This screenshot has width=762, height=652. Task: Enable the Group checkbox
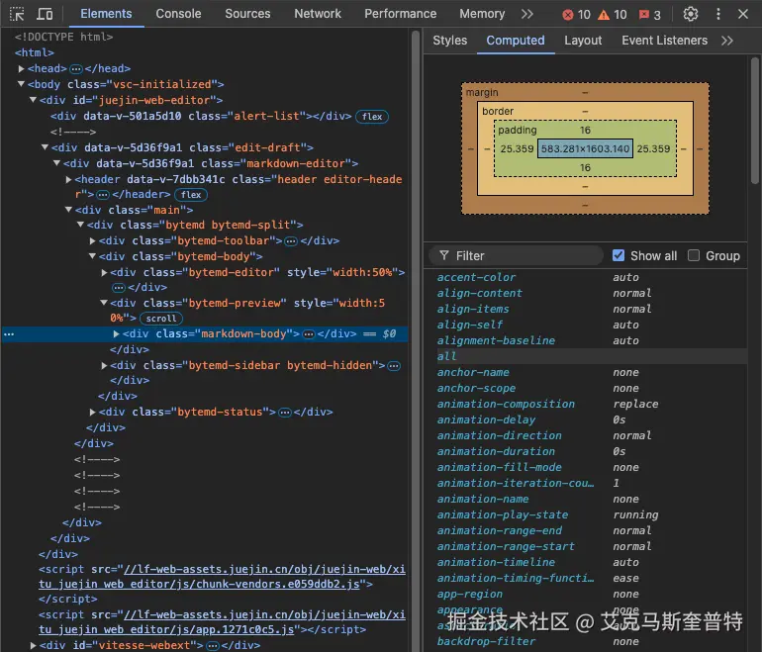click(694, 255)
